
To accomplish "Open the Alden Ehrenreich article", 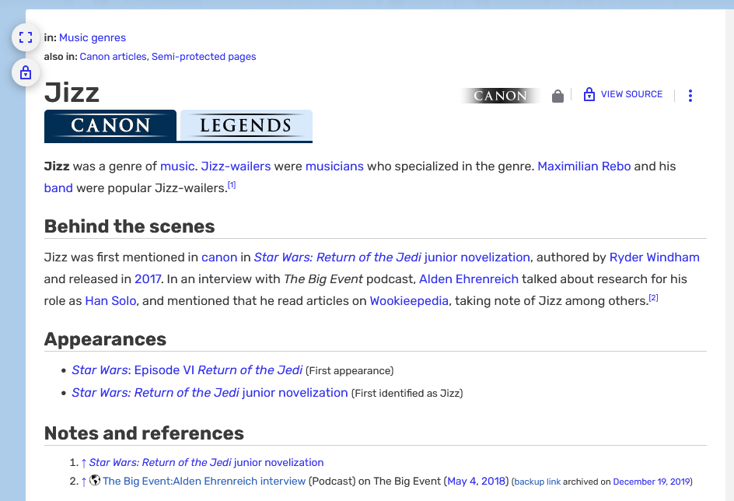I will (x=469, y=279).
